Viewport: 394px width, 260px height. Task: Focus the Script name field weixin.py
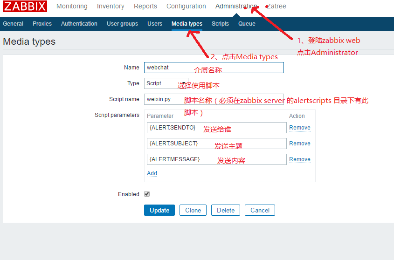214,99
